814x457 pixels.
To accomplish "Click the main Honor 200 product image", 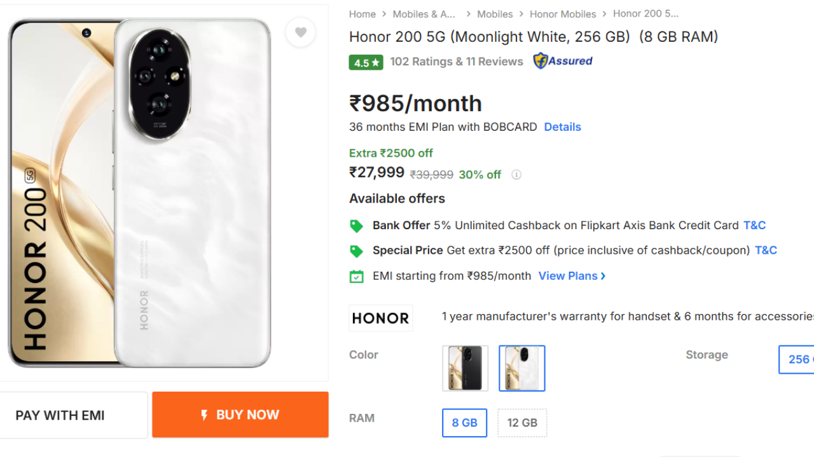I will pyautogui.click(x=140, y=192).
